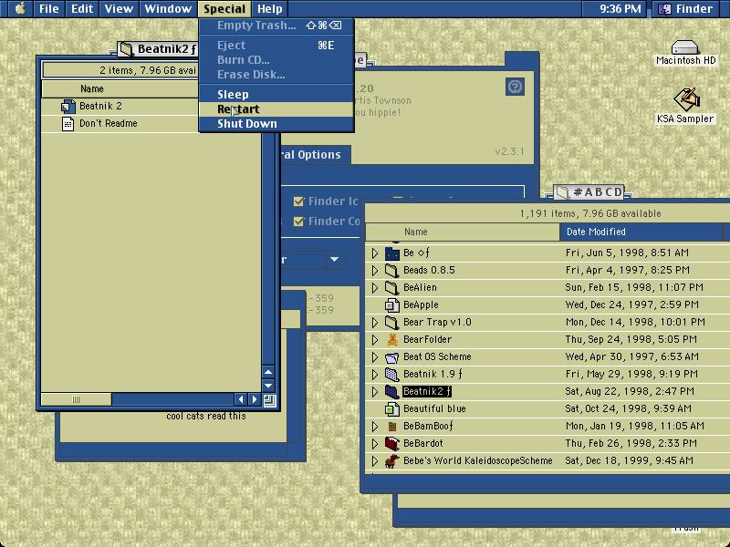The height and width of the screenshot is (547, 730).
Task: Click the BearFolder teddy bear icon
Action: (392, 339)
